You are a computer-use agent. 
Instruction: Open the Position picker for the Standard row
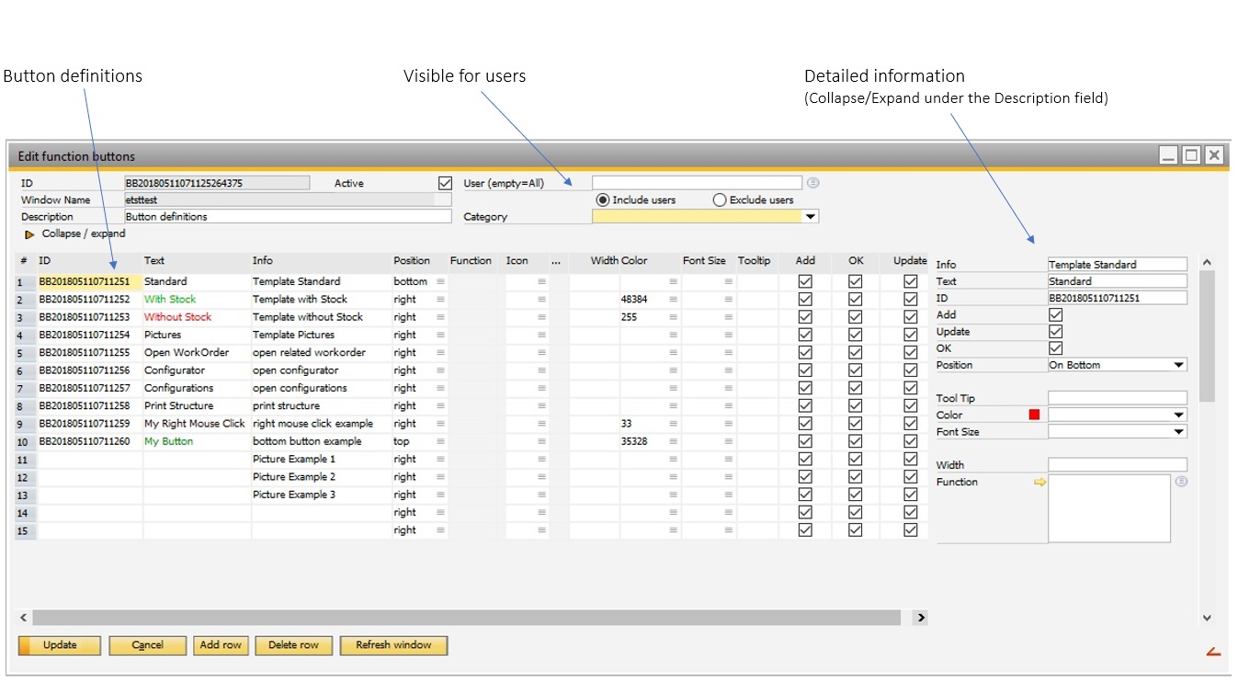pos(442,280)
